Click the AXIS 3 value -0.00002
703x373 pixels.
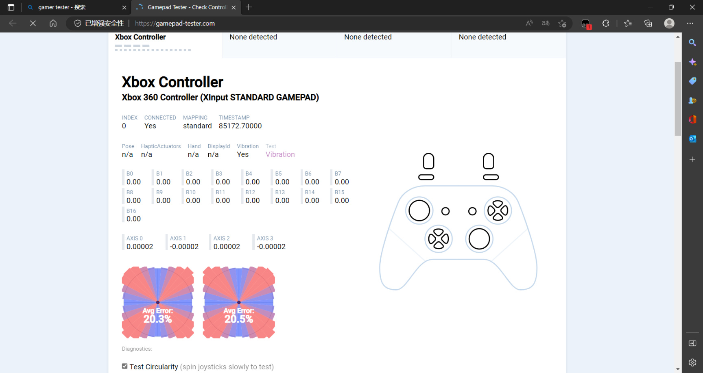pyautogui.click(x=271, y=247)
